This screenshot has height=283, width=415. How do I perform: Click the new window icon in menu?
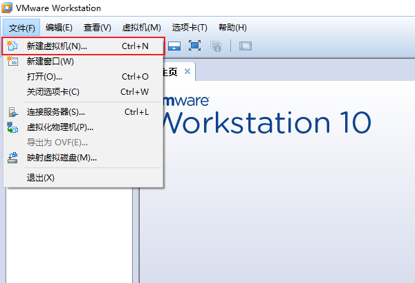[12, 61]
